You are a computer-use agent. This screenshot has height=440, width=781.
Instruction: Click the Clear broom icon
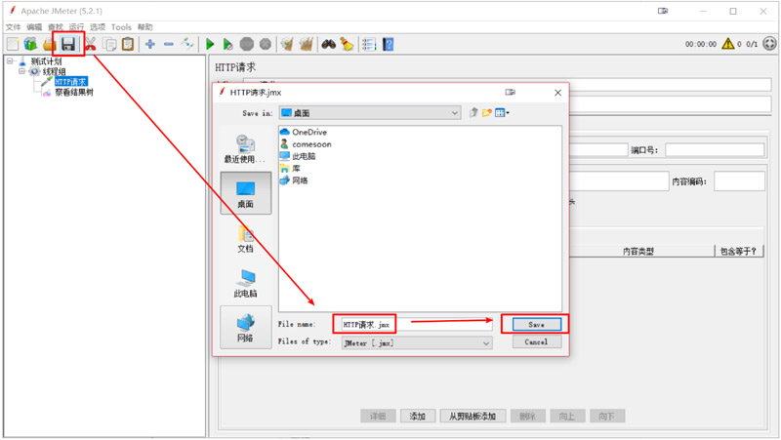coord(287,44)
